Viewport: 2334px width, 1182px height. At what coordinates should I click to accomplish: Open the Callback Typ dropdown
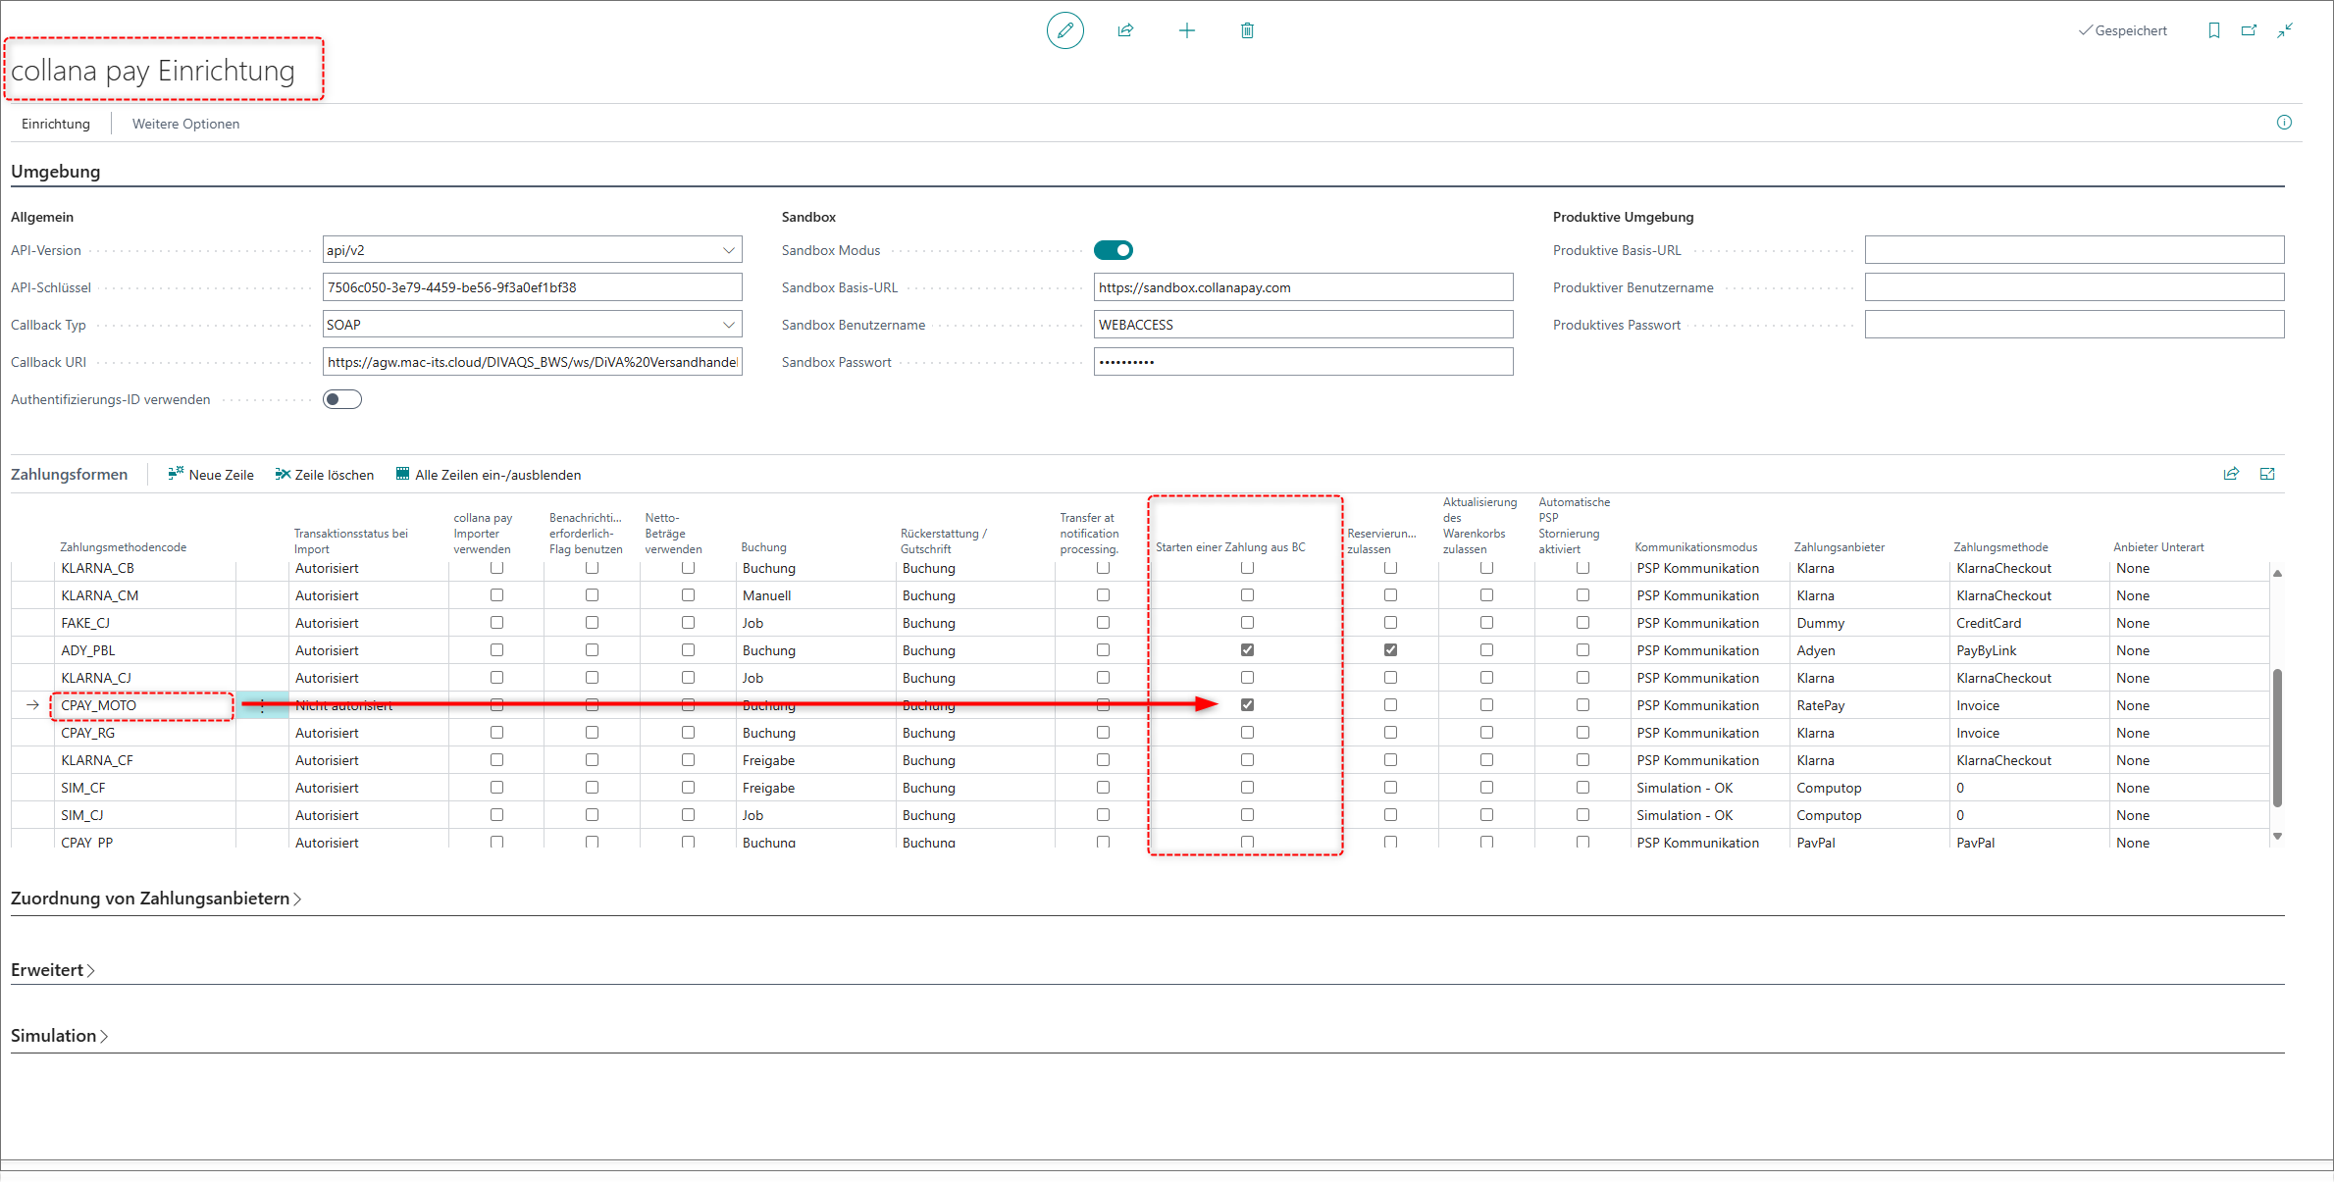coord(729,325)
